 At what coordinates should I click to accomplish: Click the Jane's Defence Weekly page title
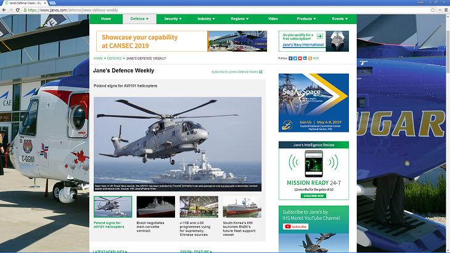pos(123,71)
